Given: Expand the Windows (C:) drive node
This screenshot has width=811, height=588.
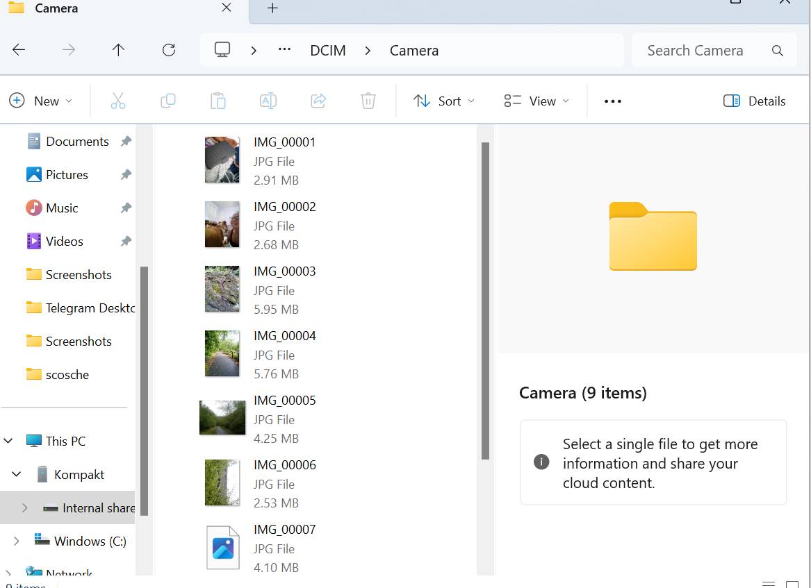Looking at the screenshot, I should pyautogui.click(x=17, y=541).
